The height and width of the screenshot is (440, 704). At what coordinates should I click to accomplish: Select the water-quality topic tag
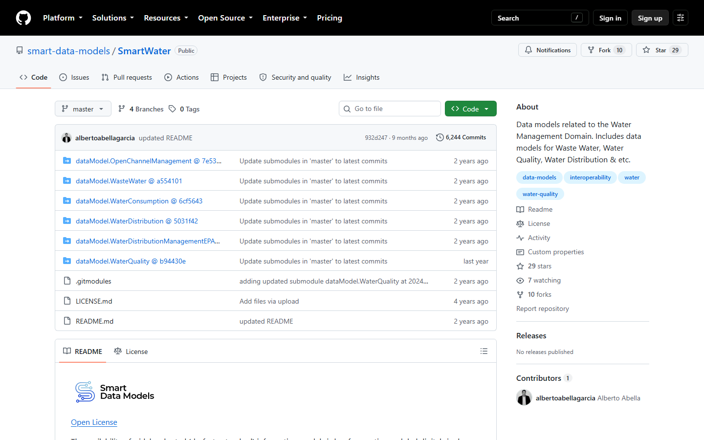point(540,194)
